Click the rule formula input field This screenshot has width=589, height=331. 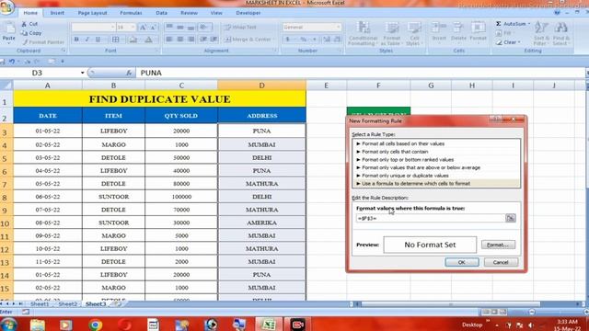(431, 218)
